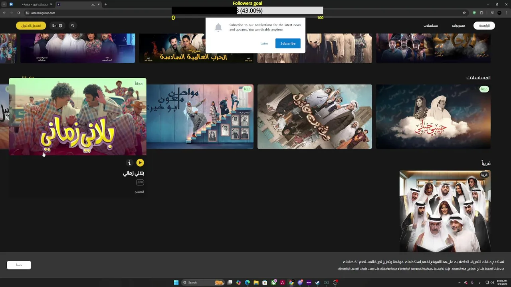Subscribe to site notifications
This screenshot has height=287, width=511.
tap(288, 43)
